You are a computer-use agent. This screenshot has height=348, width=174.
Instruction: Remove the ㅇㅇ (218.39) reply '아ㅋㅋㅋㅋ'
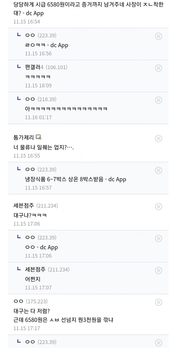tap(159, 100)
